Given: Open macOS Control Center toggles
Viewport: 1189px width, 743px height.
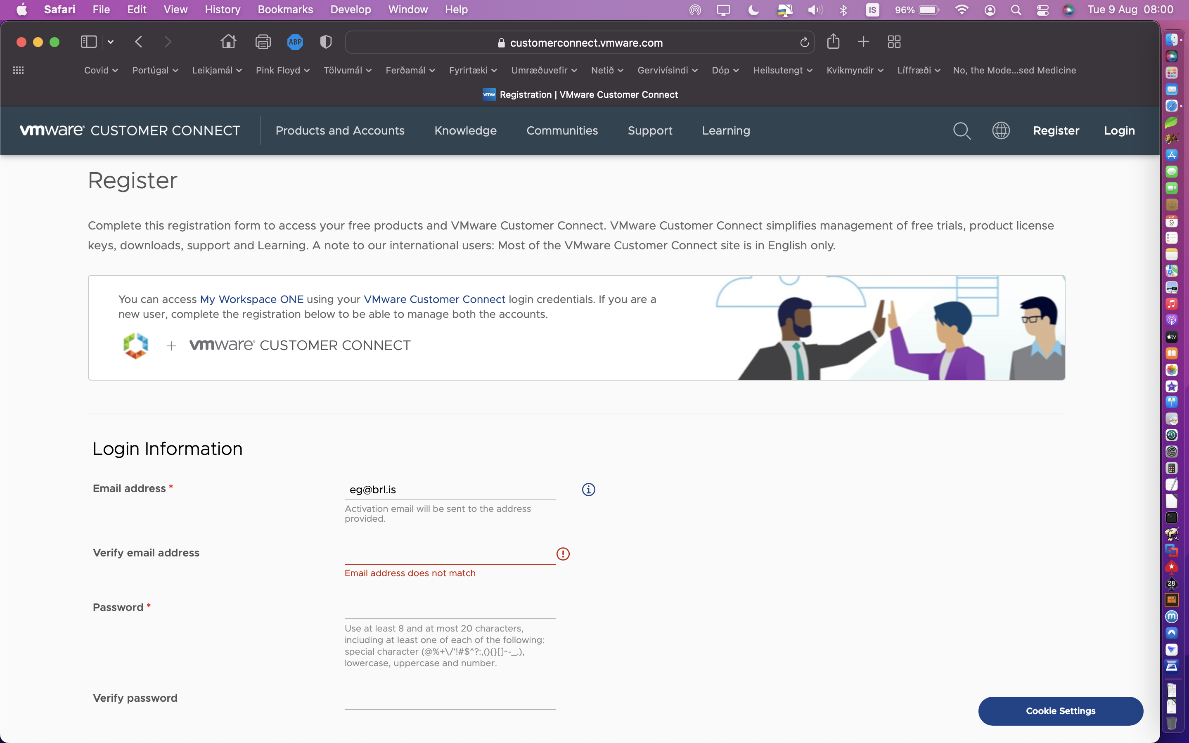Looking at the screenshot, I should click(1042, 10).
